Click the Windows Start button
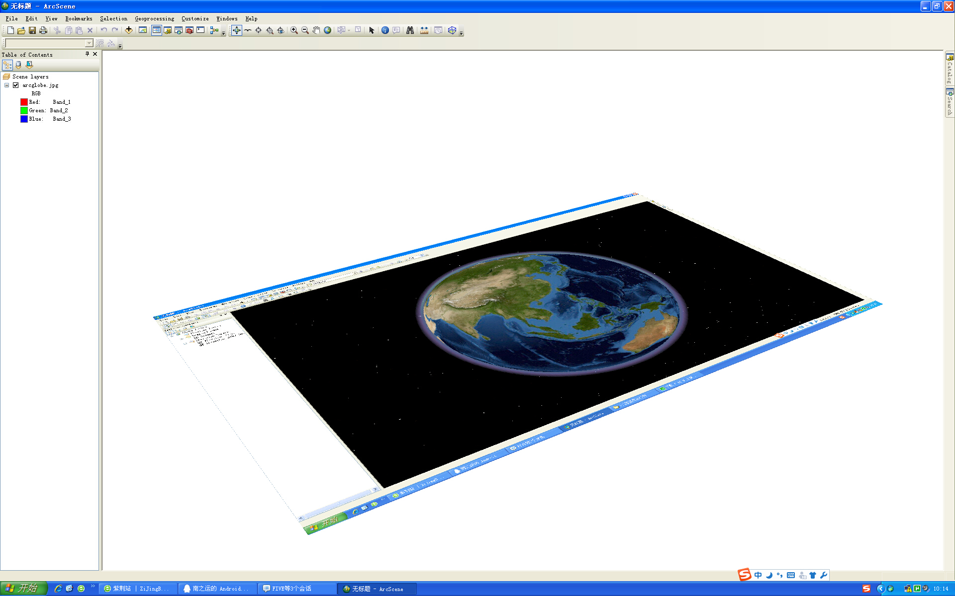This screenshot has width=955, height=596. point(23,589)
